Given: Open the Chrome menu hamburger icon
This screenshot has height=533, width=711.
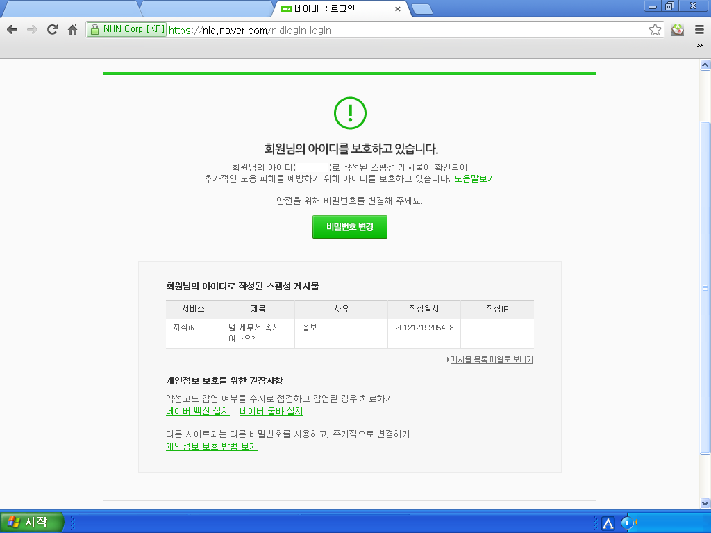Looking at the screenshot, I should pos(699,30).
